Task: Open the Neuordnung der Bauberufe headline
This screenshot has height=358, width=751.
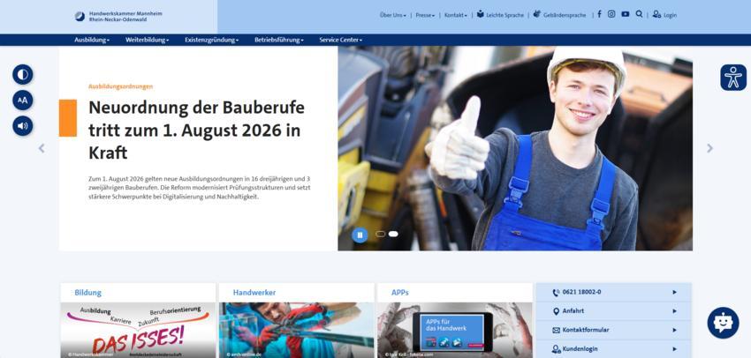Action: tap(196, 130)
